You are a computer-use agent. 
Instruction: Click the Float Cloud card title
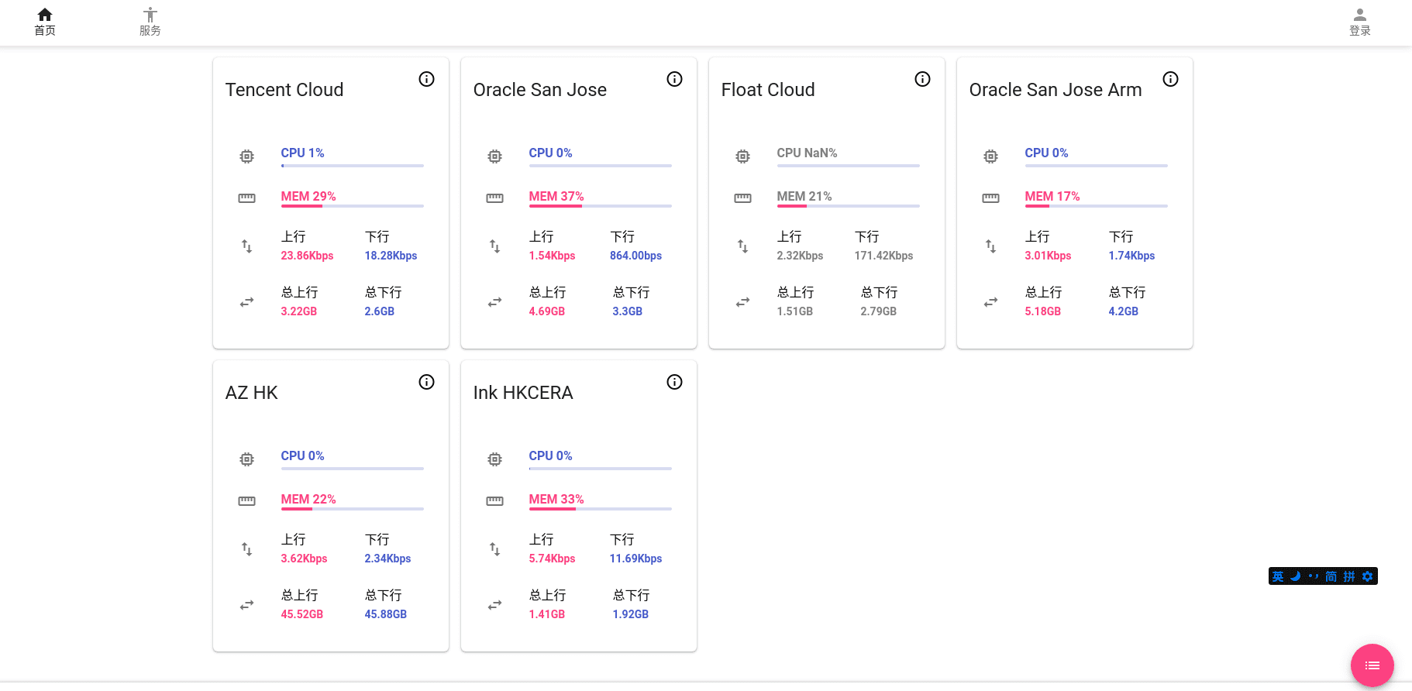[767, 90]
